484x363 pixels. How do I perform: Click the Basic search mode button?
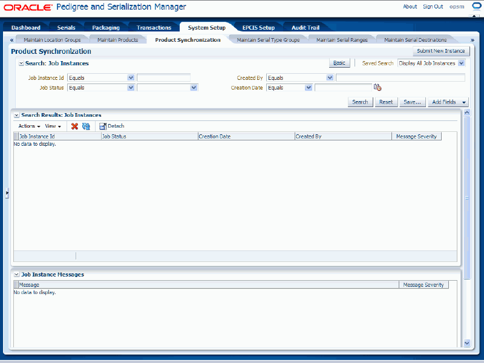tap(339, 63)
